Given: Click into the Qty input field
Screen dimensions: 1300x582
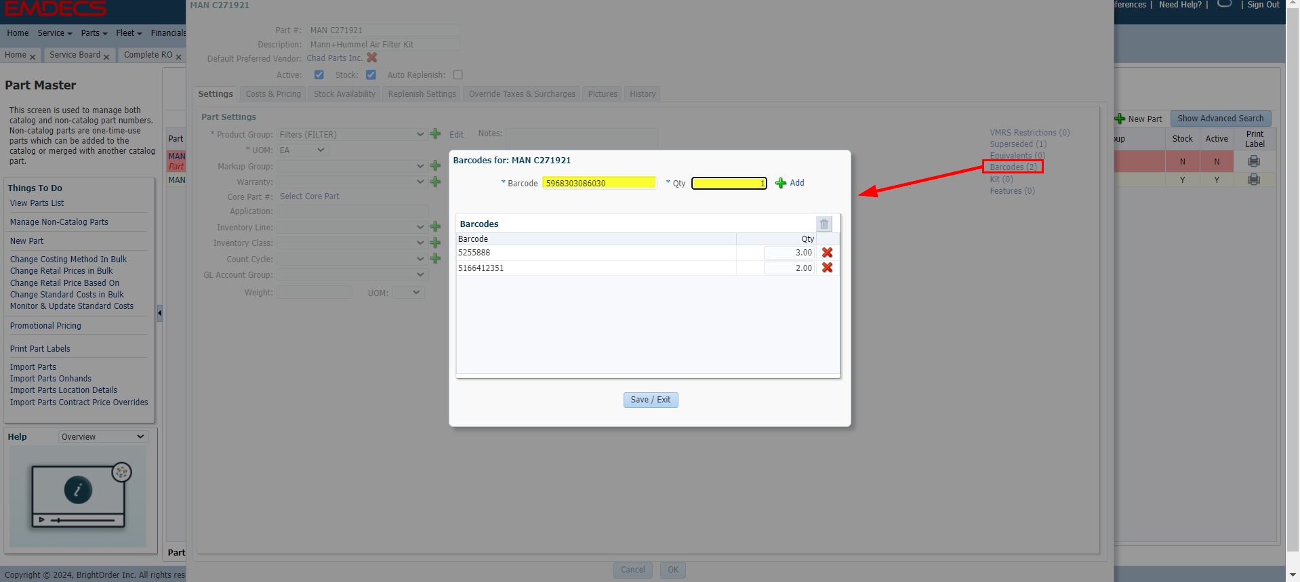Looking at the screenshot, I should pos(729,183).
